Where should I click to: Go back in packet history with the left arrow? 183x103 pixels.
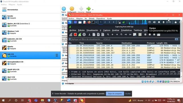coord(112,35)
